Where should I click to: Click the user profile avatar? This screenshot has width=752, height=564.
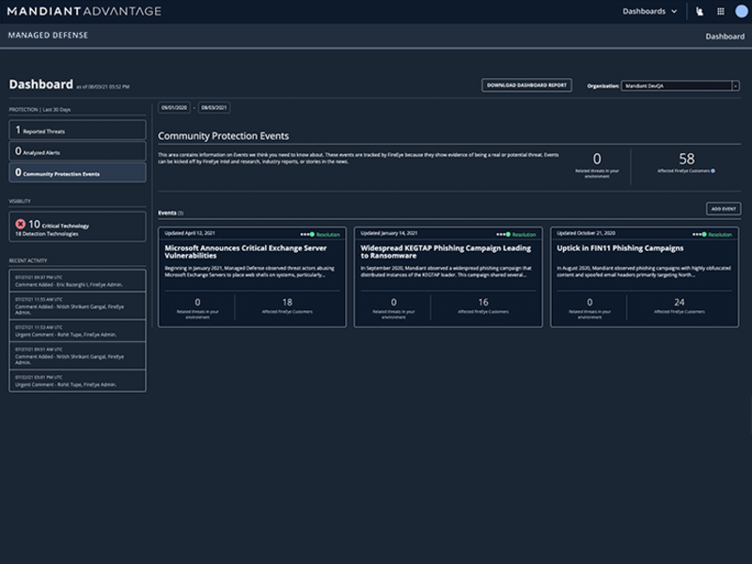[742, 11]
